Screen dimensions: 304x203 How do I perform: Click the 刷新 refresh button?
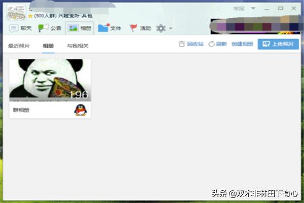click(x=217, y=44)
